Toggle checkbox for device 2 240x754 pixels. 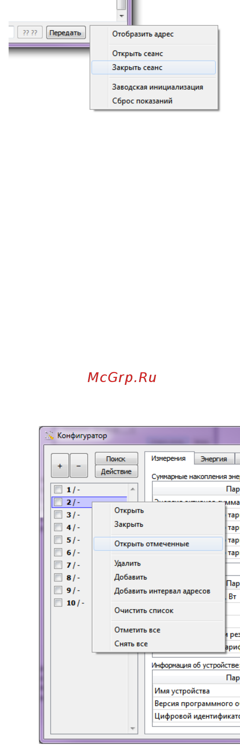coord(58,502)
